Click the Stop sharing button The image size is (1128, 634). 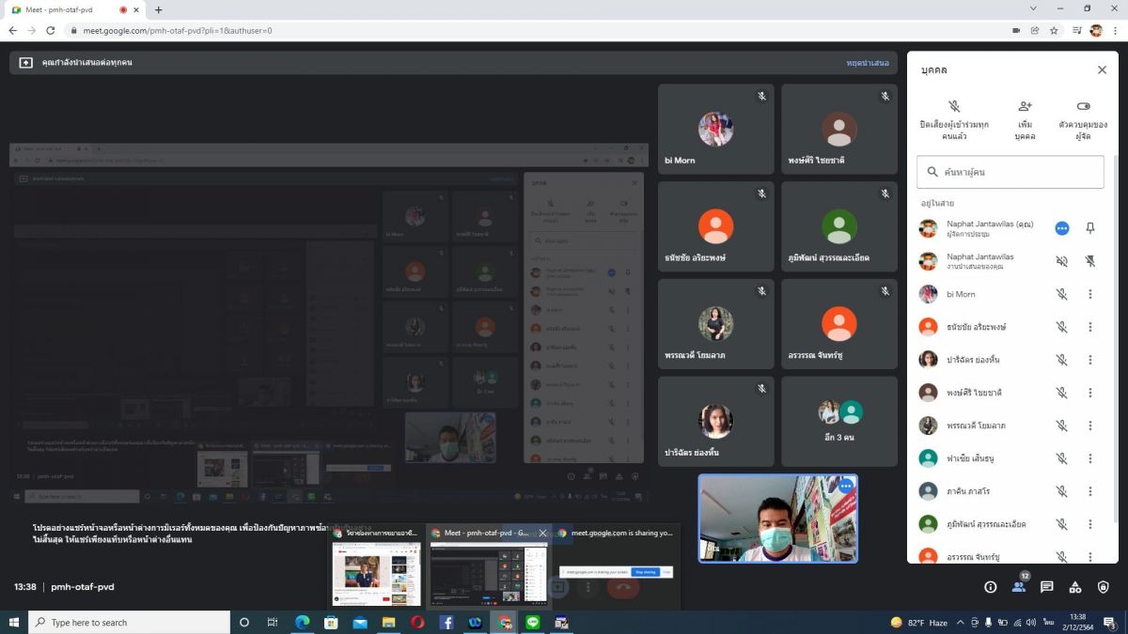[x=644, y=571]
